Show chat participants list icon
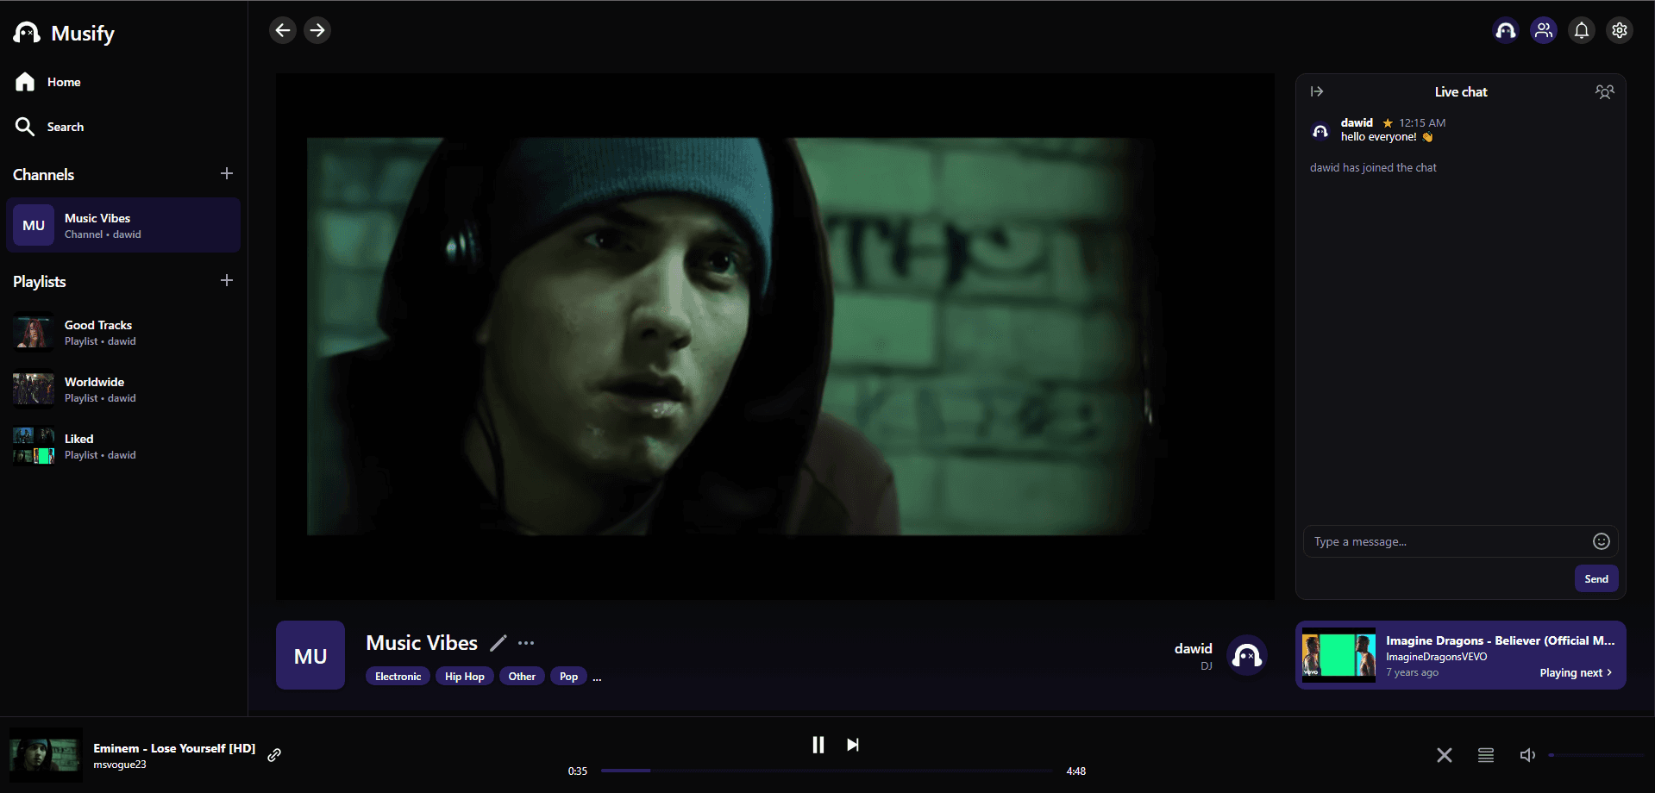This screenshot has height=793, width=1655. pyautogui.click(x=1604, y=91)
